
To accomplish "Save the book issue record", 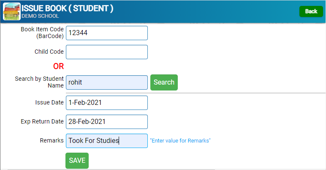I will [x=77, y=161].
